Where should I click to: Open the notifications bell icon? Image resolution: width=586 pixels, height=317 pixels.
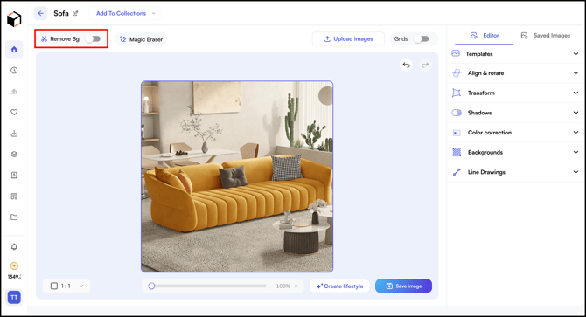coord(14,247)
